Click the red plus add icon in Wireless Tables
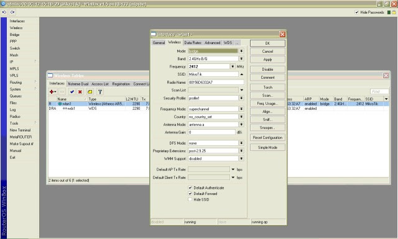The image size is (398, 239). (53, 92)
